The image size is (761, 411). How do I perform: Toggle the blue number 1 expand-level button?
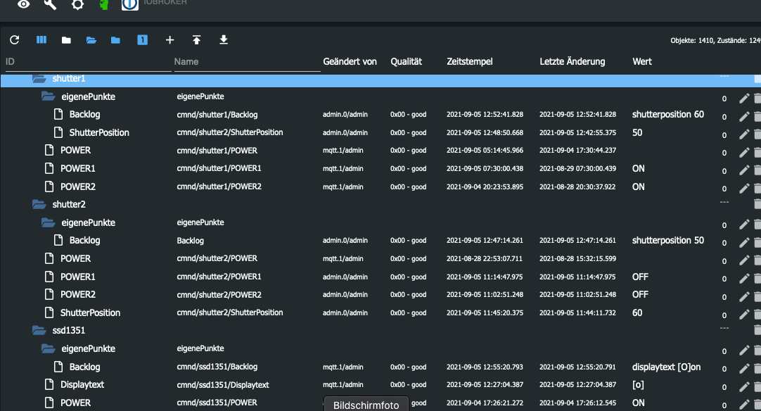pyautogui.click(x=142, y=40)
